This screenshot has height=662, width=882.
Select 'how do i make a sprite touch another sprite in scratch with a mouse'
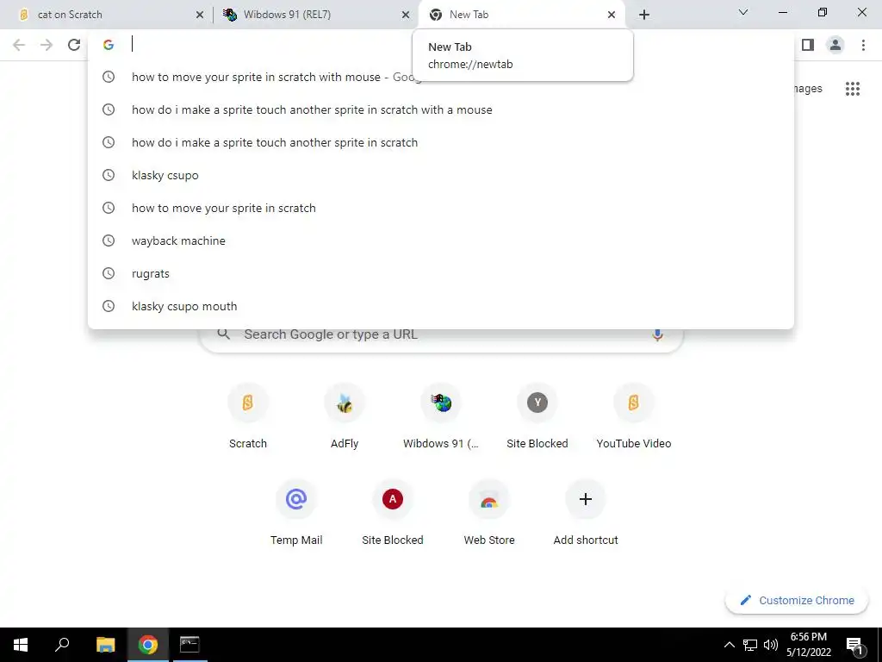(441, 109)
